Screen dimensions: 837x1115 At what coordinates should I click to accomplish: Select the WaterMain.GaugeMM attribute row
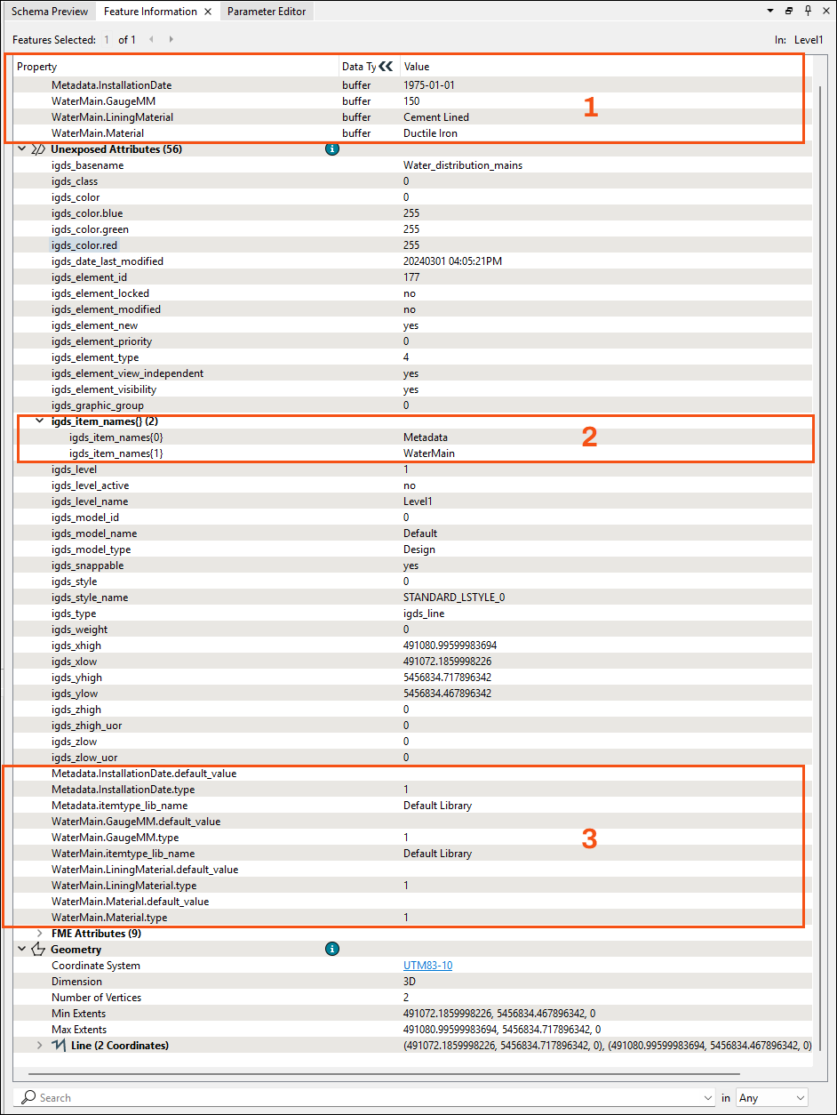point(412,101)
